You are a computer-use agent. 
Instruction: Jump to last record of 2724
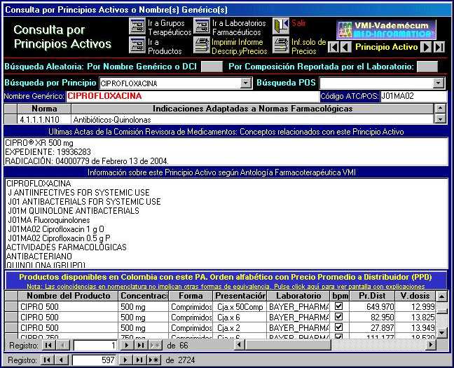pyautogui.click(x=139, y=360)
